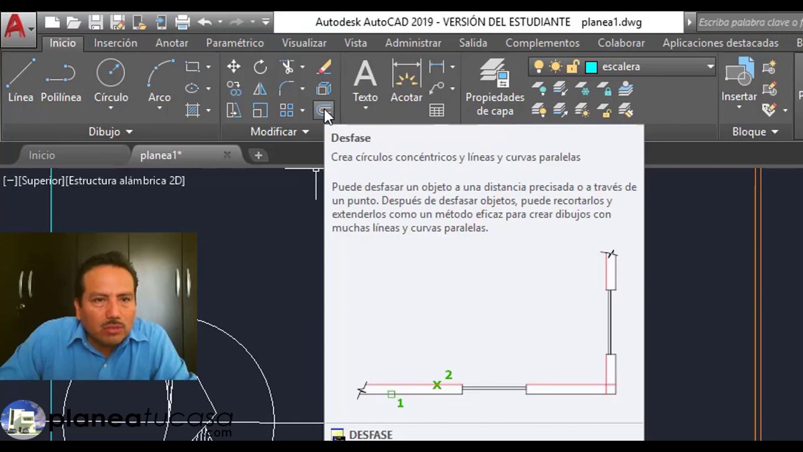
Task: Click the Plot (print) icon
Action: coord(183,23)
